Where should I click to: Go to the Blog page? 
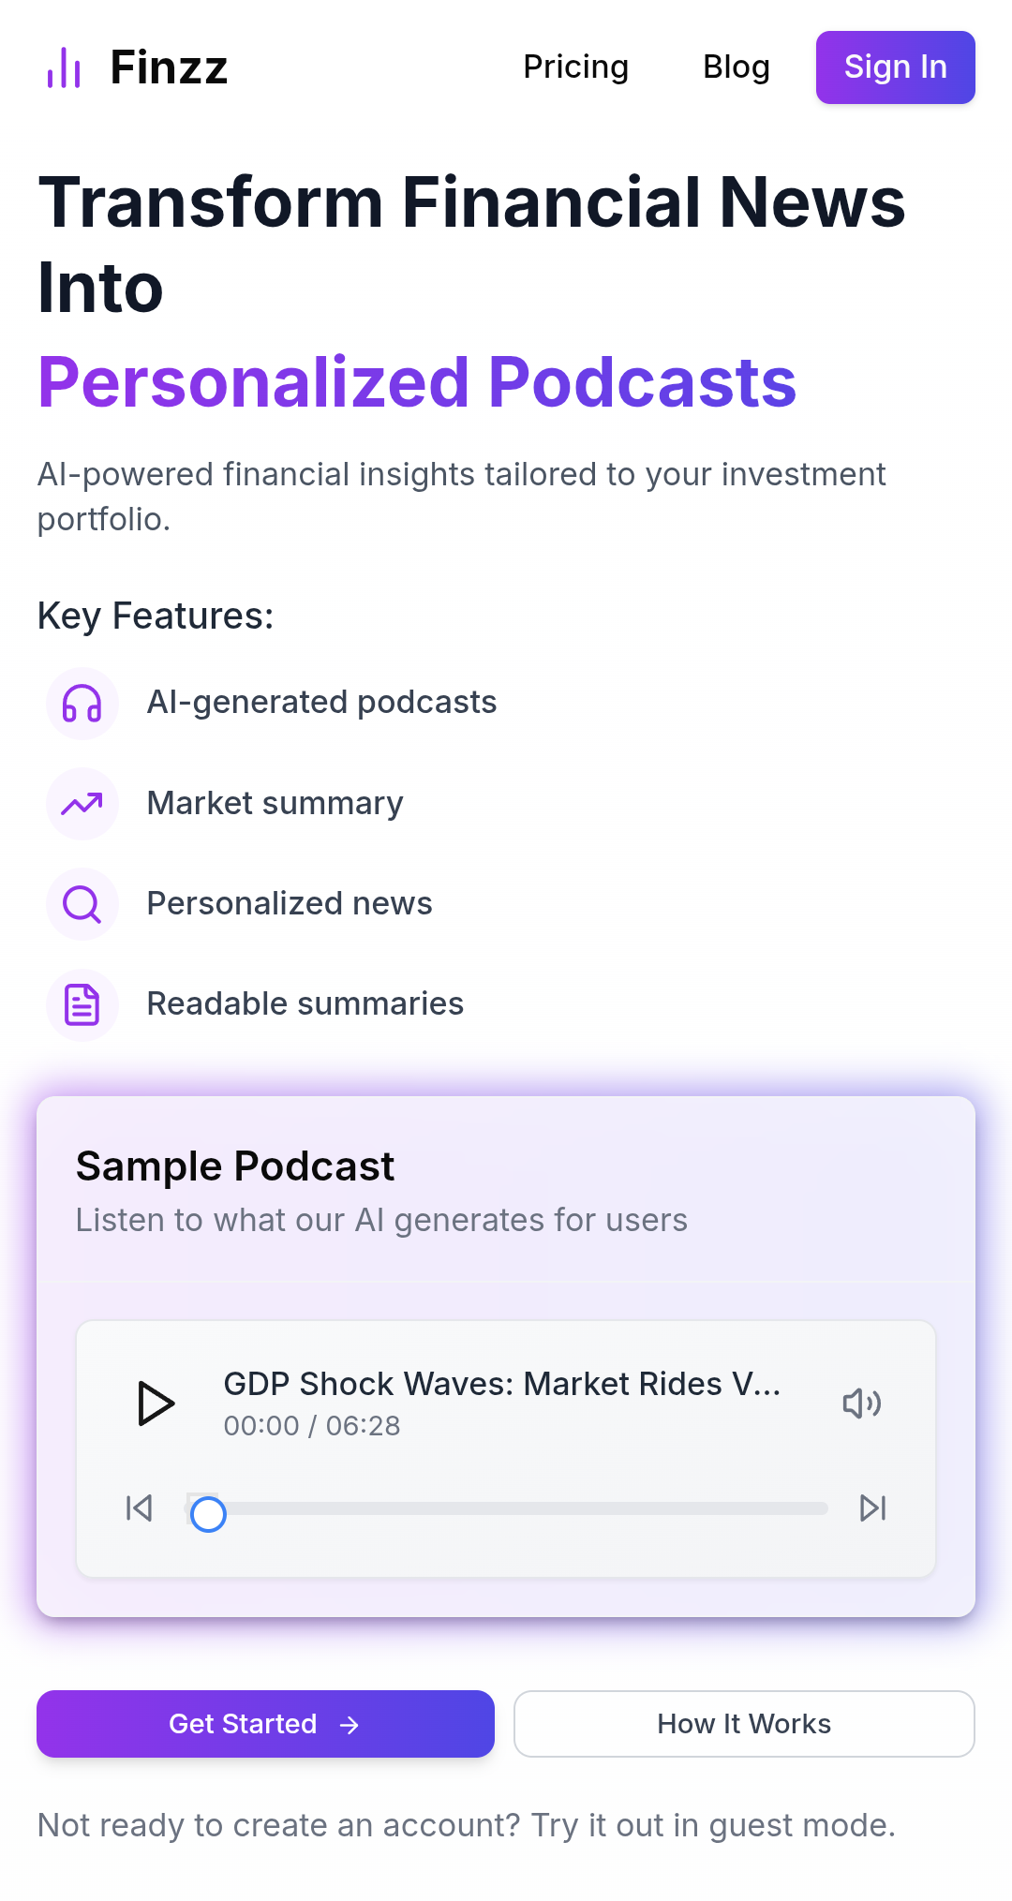point(736,67)
